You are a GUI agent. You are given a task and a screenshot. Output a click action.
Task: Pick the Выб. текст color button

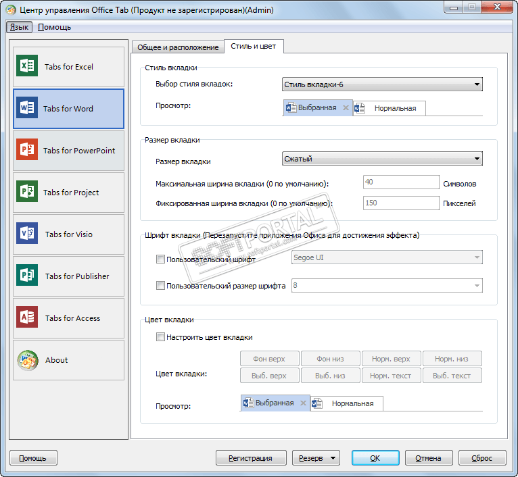tap(452, 376)
